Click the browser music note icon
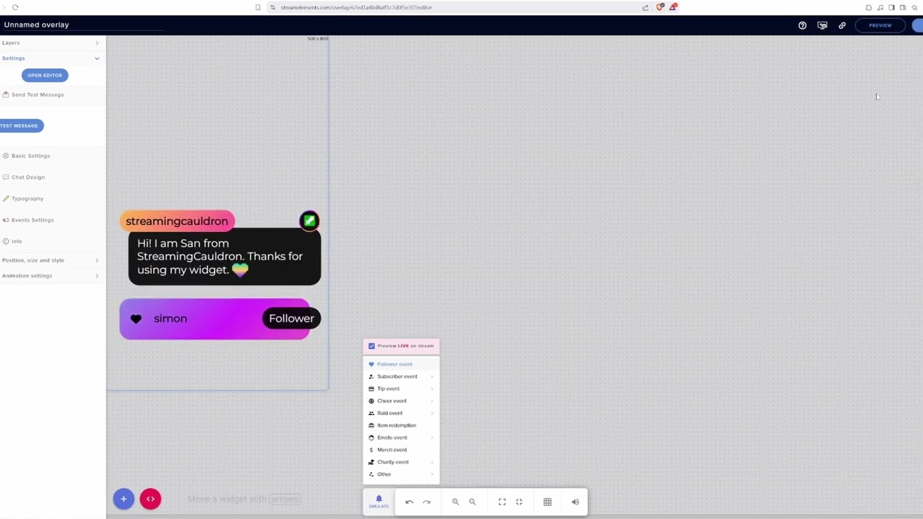 [x=880, y=7]
